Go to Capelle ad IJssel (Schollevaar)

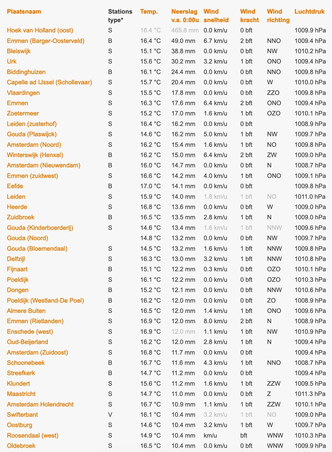49,82
